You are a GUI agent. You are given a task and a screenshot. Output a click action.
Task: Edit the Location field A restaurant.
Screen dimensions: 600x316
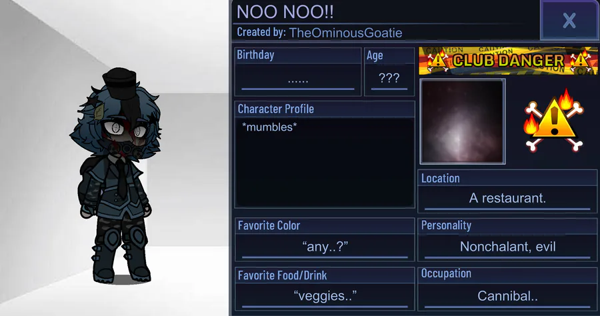click(507, 199)
